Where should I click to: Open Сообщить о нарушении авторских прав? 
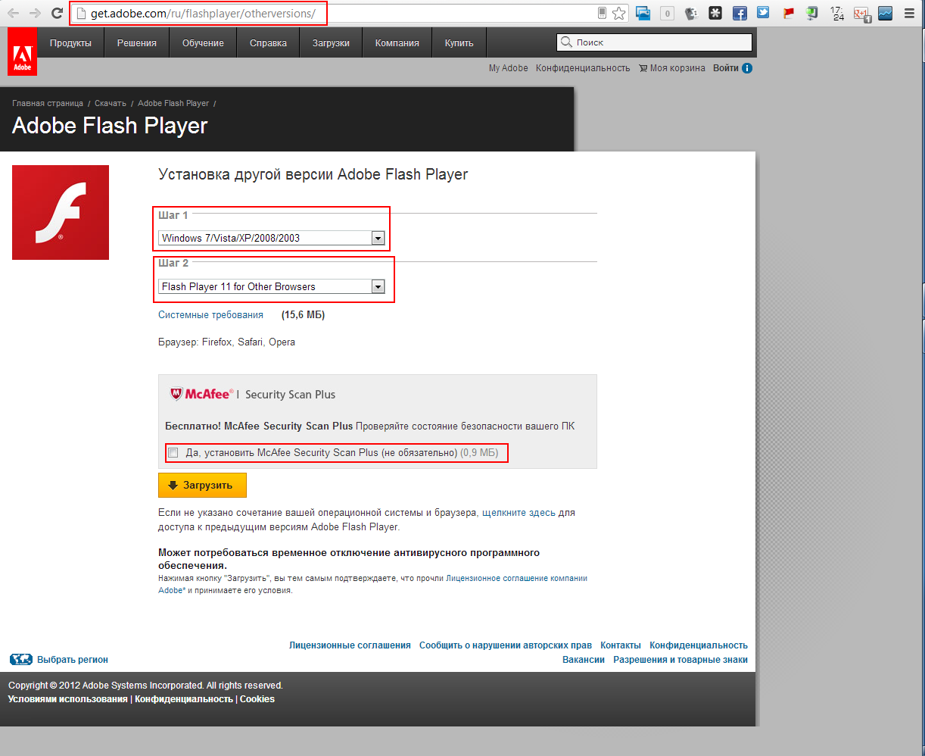point(506,645)
